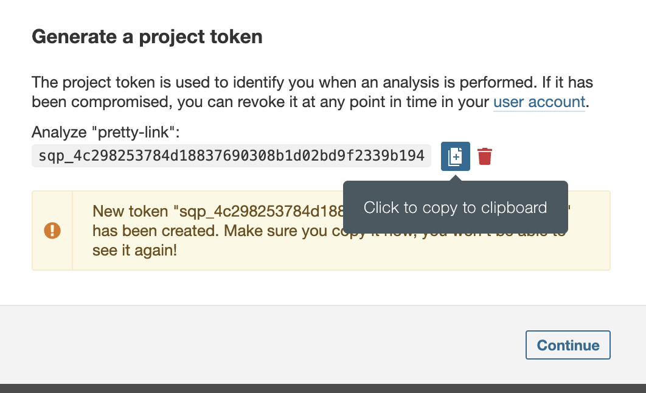646x393 pixels.
Task: Click the sqp_ token code field
Action: click(x=231, y=156)
